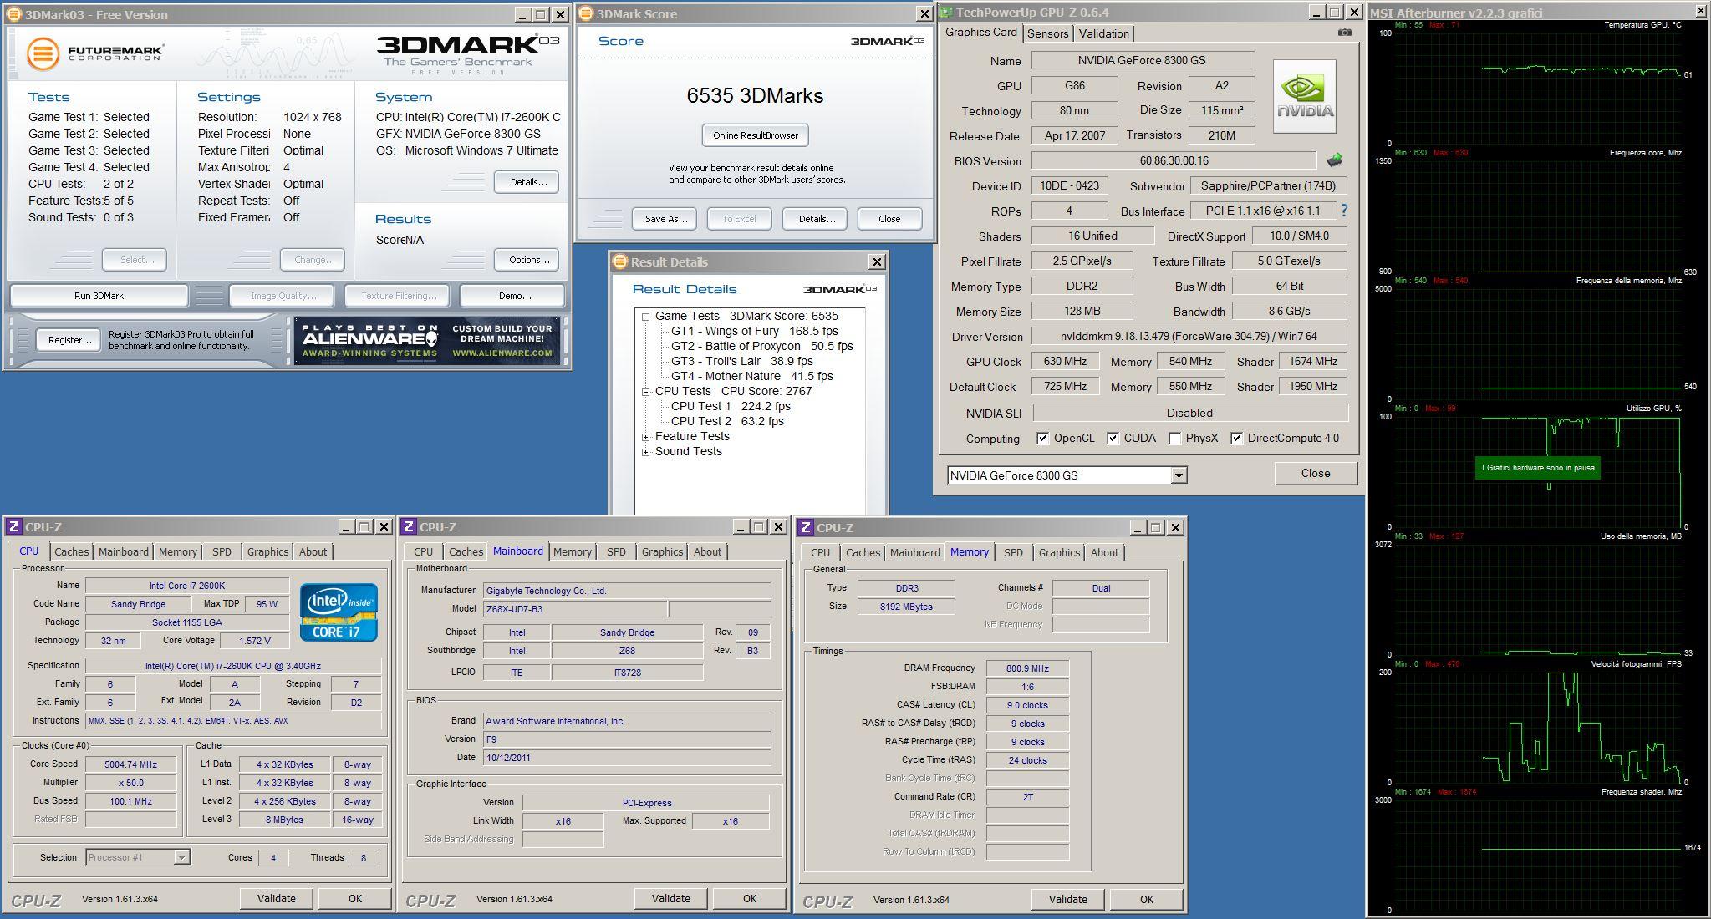Click the Futuremark Corporation logo
Image resolution: width=1711 pixels, height=919 pixels.
pyautogui.click(x=94, y=53)
